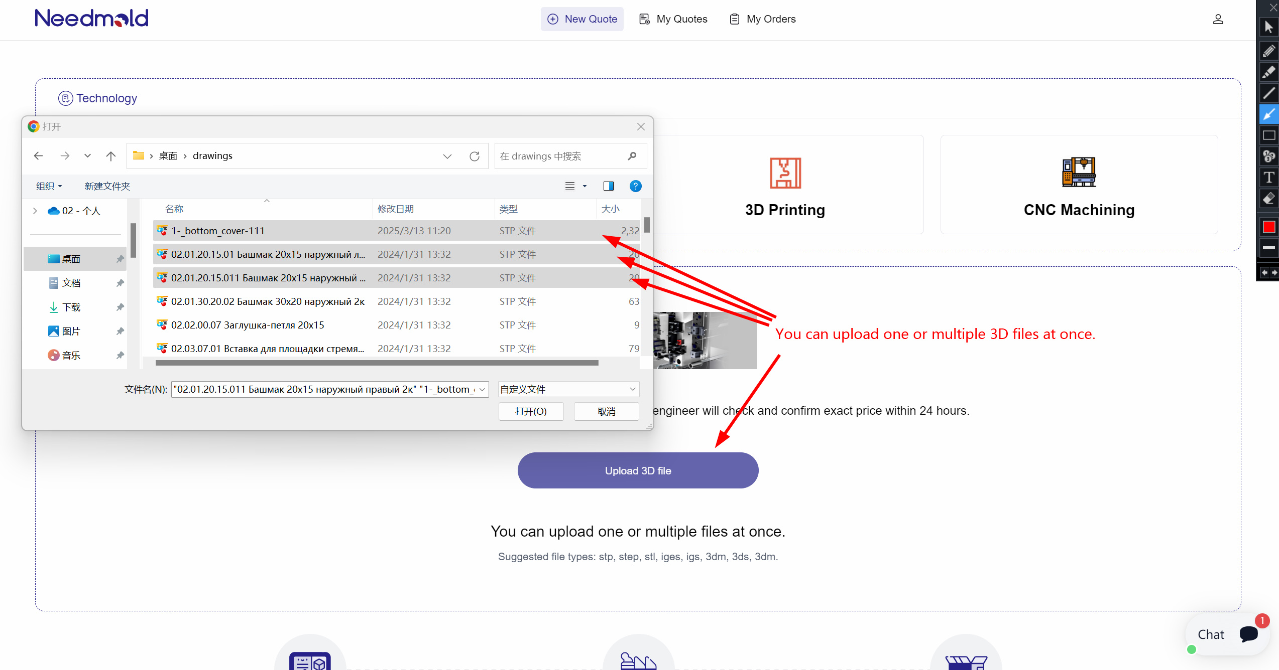The width and height of the screenshot is (1279, 670).
Task: Click the user account profile icon
Action: pos(1218,19)
